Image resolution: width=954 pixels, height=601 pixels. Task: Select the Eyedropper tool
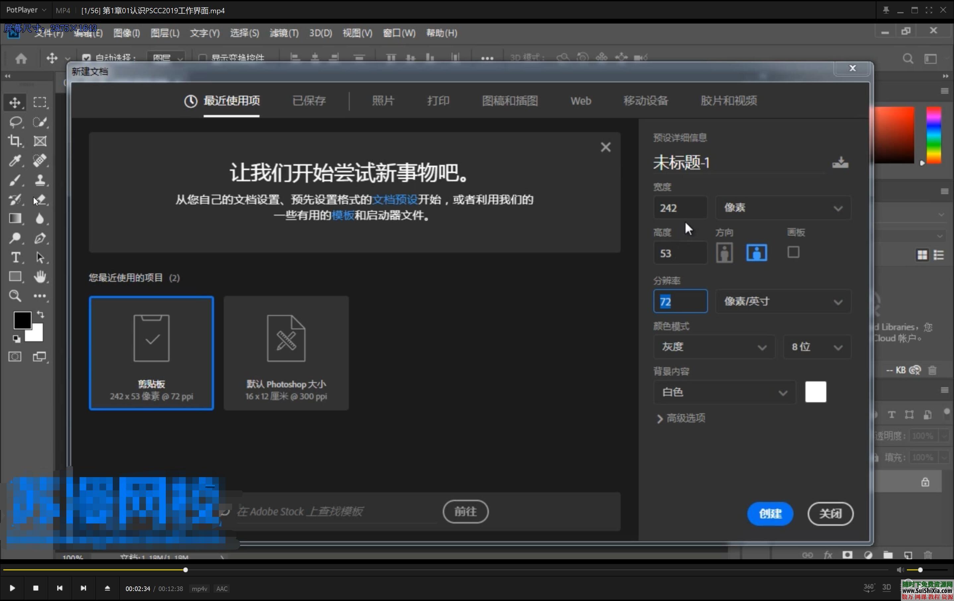[x=16, y=160]
